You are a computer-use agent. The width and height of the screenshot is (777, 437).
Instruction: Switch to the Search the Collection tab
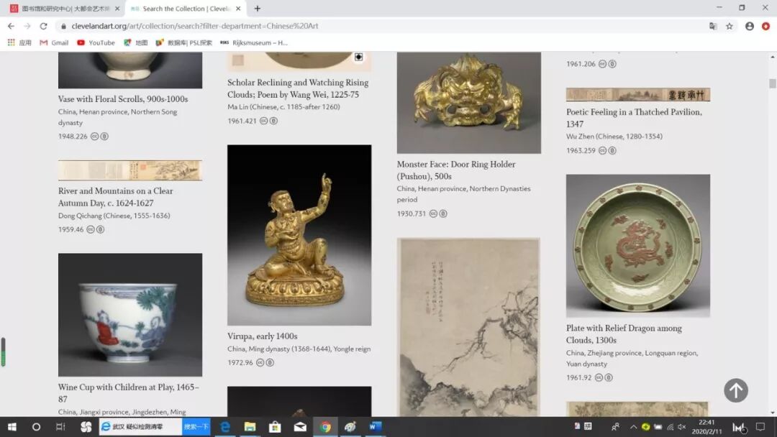[x=186, y=9]
